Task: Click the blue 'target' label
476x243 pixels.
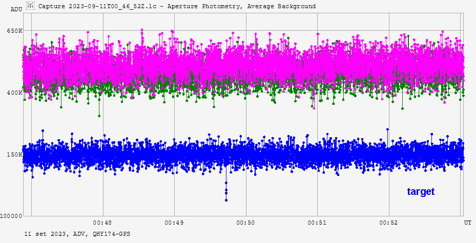Action: click(x=421, y=191)
